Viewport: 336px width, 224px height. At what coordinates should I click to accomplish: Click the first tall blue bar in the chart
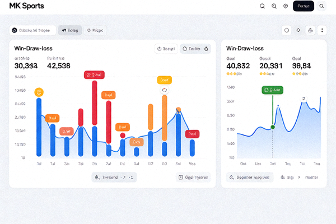pyautogui.click(x=39, y=127)
